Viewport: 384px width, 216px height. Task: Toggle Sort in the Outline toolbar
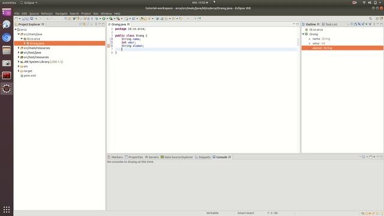click(x=356, y=24)
